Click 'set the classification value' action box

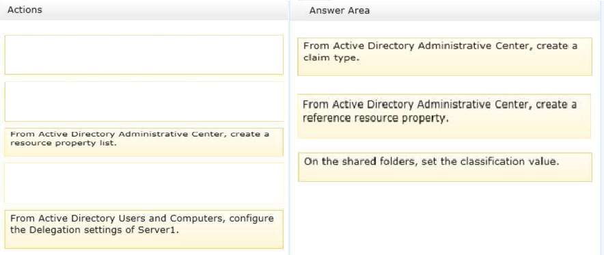coord(445,167)
